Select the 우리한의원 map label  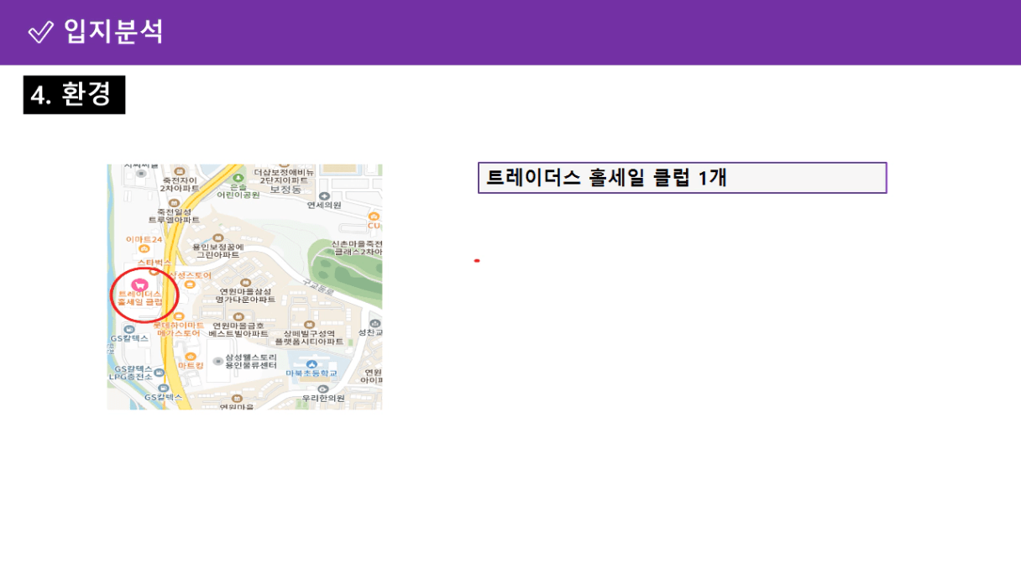pyautogui.click(x=323, y=398)
